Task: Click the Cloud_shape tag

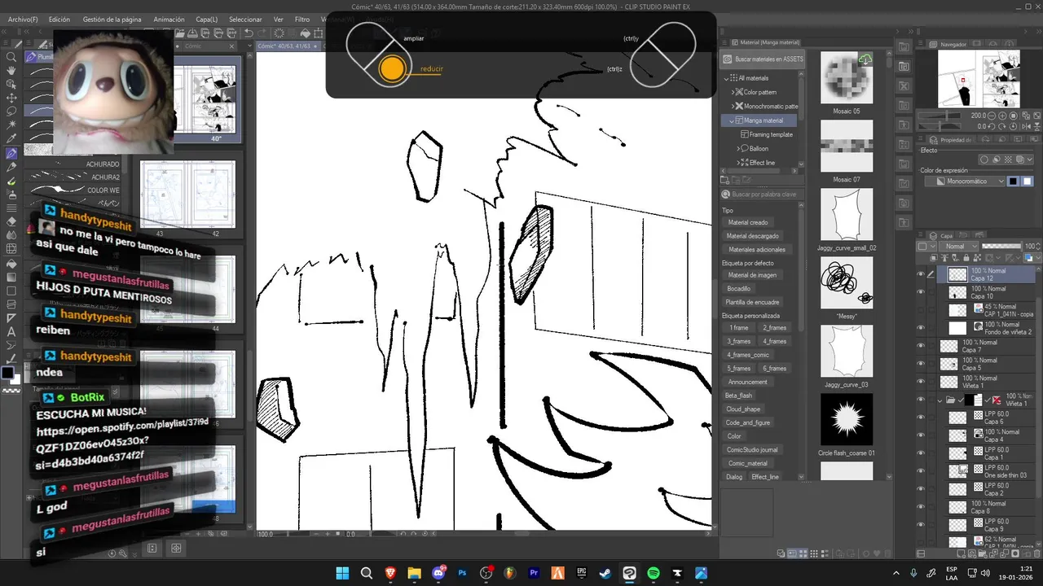Action: click(x=742, y=409)
